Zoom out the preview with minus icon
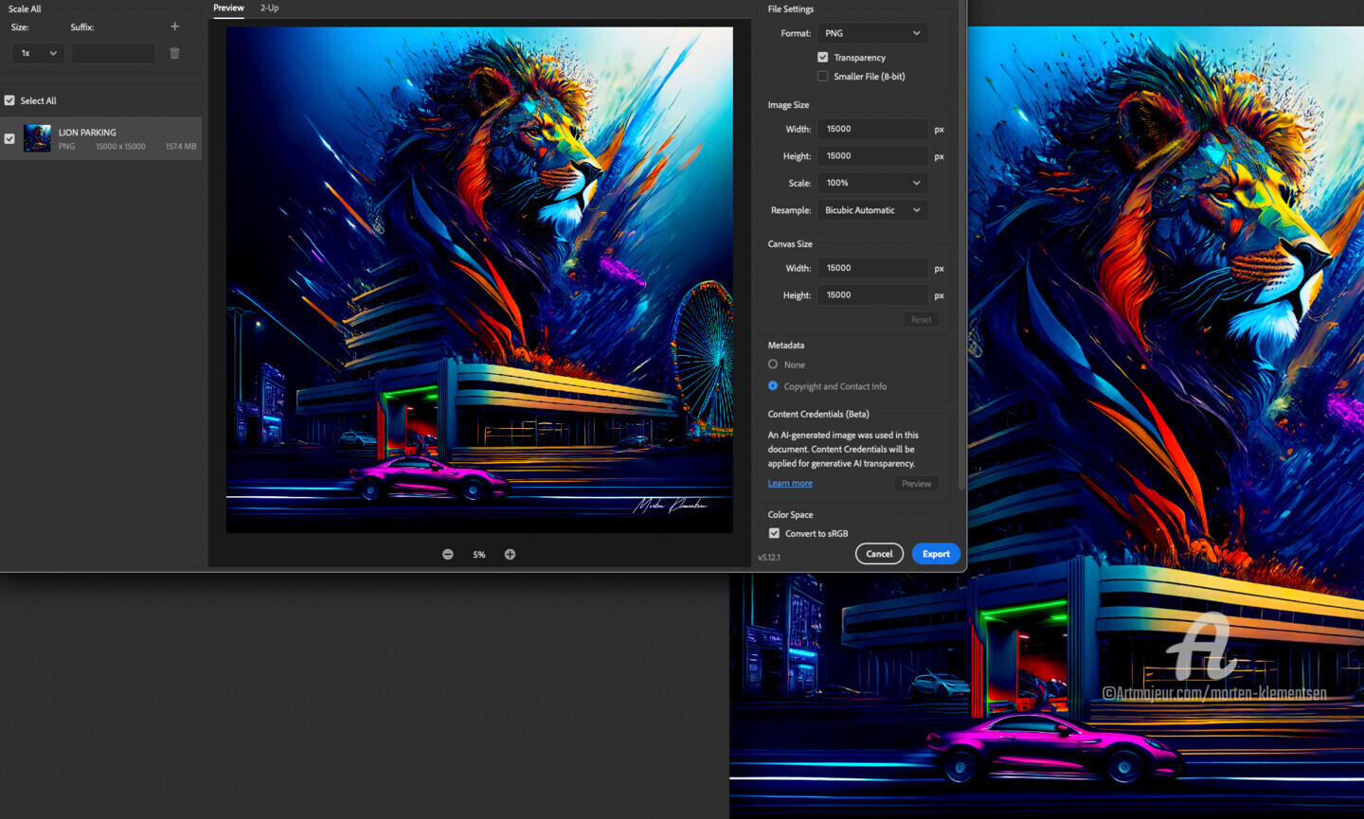The image size is (1364, 819). (x=448, y=555)
